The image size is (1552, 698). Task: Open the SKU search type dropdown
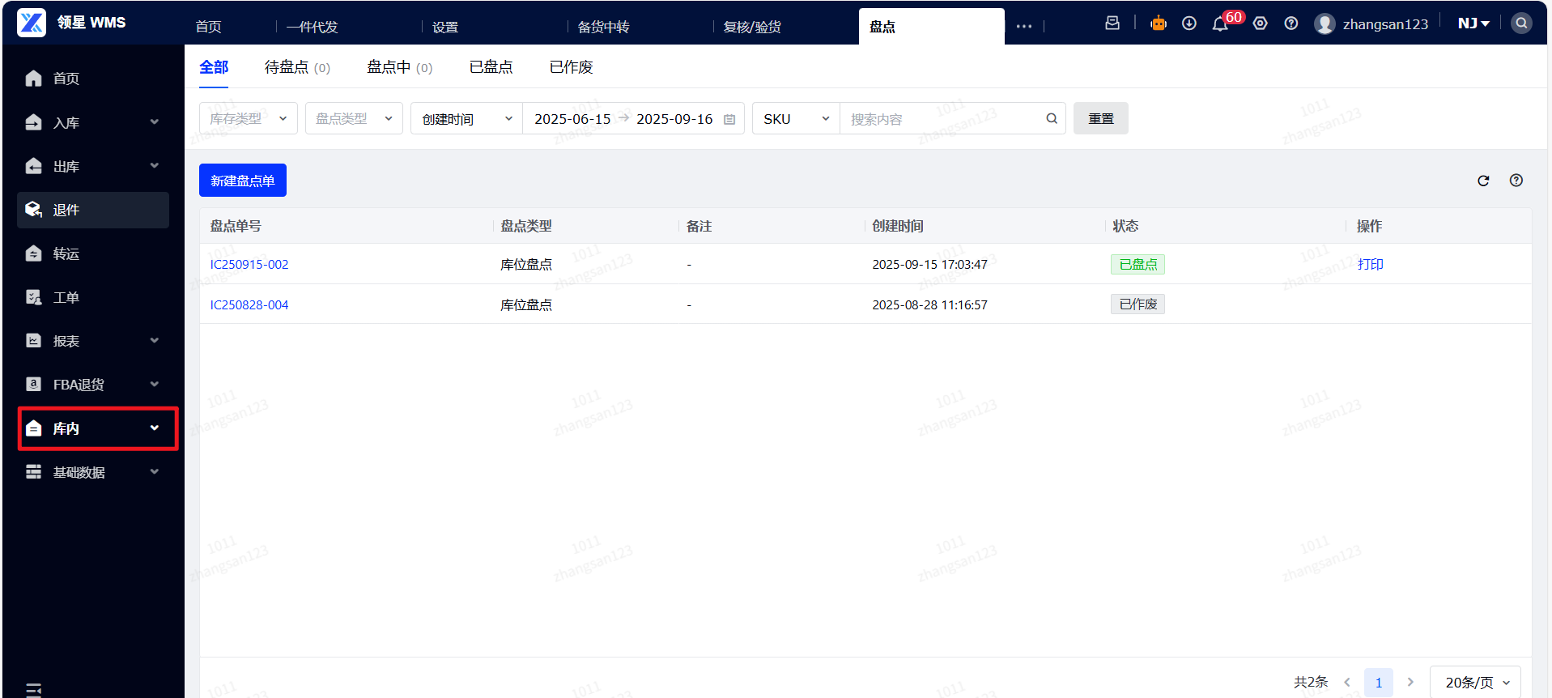click(x=797, y=118)
